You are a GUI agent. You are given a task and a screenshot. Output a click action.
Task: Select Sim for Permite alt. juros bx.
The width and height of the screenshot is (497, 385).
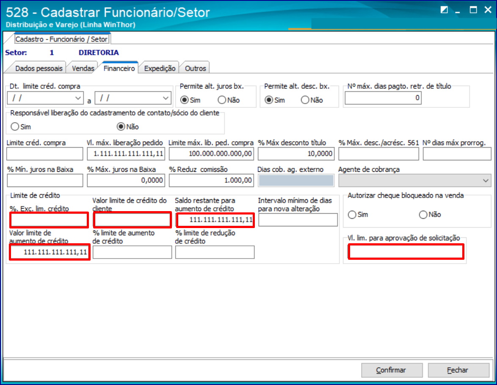click(185, 100)
